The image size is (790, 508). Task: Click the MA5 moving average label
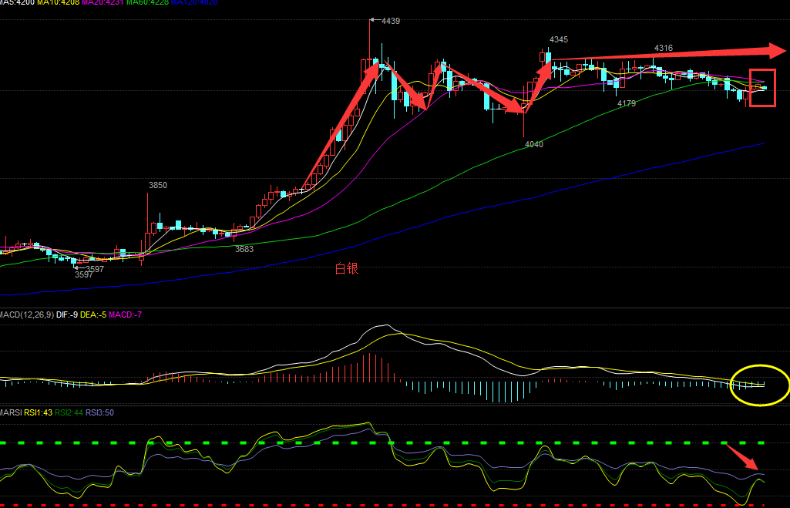point(18,2)
